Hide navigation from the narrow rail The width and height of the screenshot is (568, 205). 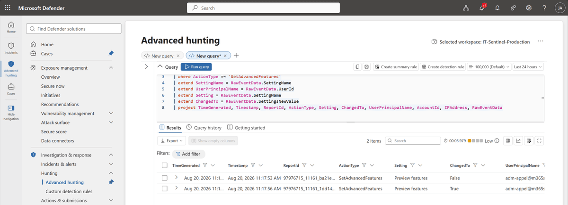click(x=11, y=113)
